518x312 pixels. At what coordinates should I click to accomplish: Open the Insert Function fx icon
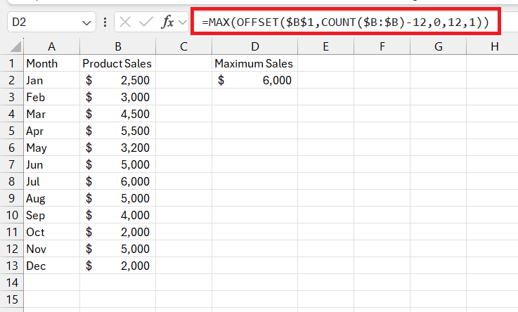point(167,22)
